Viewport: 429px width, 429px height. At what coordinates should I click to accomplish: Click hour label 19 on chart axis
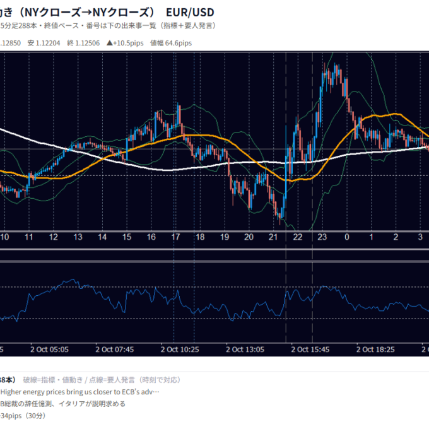coord(225,237)
